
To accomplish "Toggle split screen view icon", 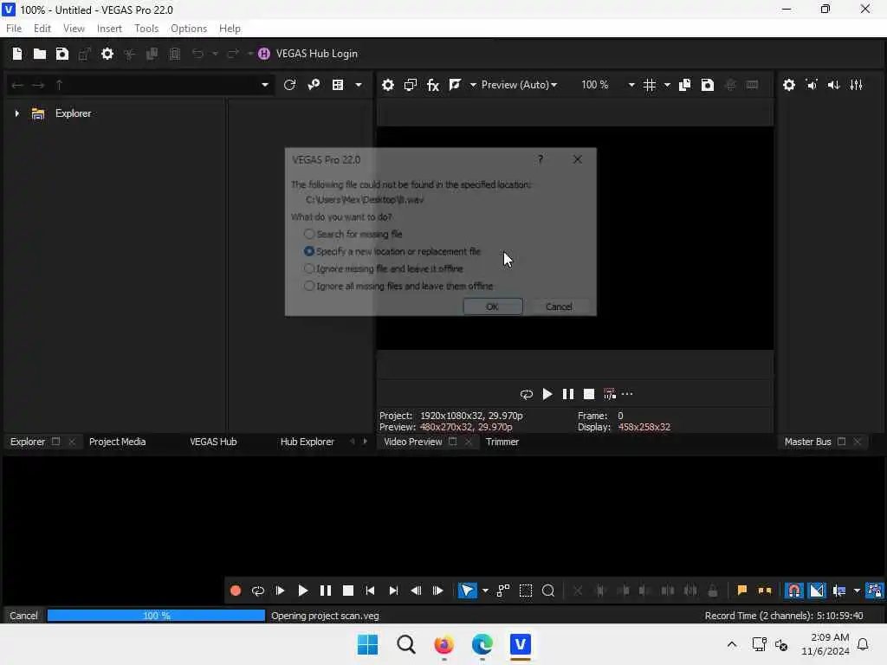I will point(455,85).
